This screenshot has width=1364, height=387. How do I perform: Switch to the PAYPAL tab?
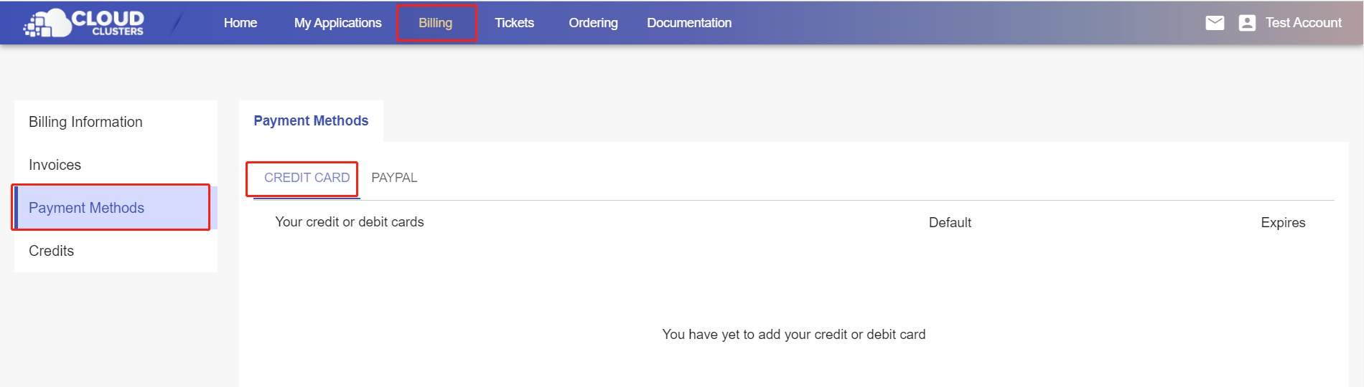tap(394, 178)
